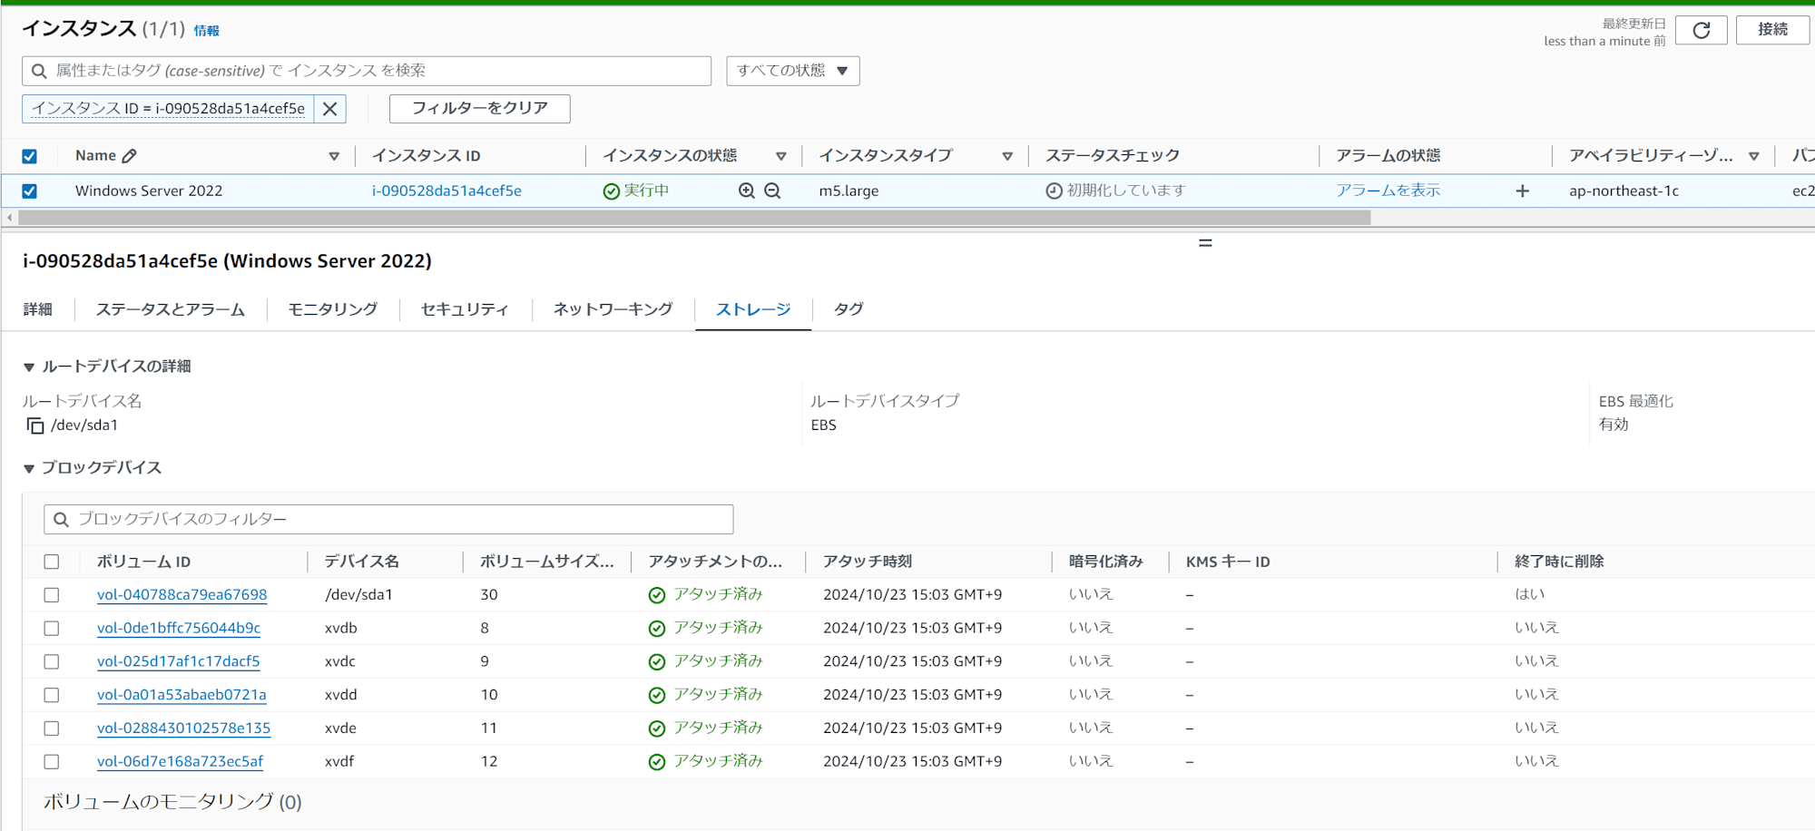Check the box for vol-040788ca79ea67698

point(52,595)
